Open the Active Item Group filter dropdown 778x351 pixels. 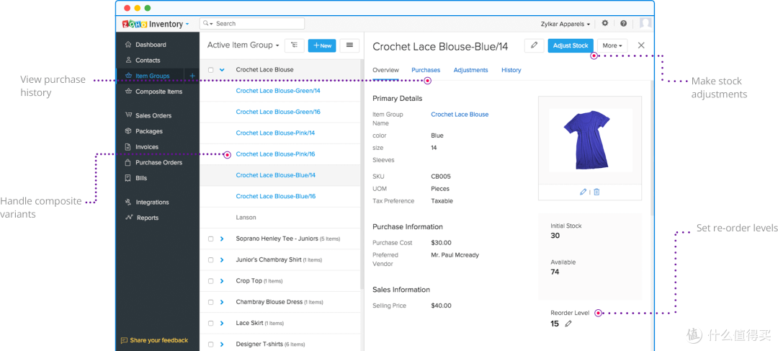tap(243, 45)
